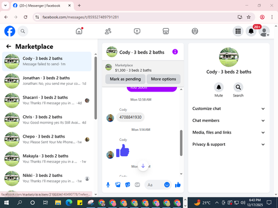278x208 pixels.
Task: Open the emoji picker smiley icon
Action: tap(167, 185)
